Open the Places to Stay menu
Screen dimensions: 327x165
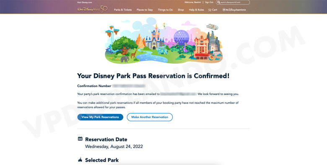pyautogui.click(x=145, y=10)
